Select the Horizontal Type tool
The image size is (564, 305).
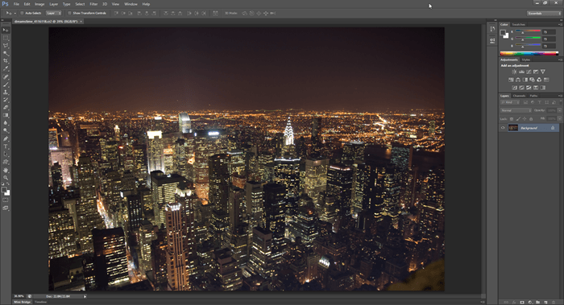point(6,146)
